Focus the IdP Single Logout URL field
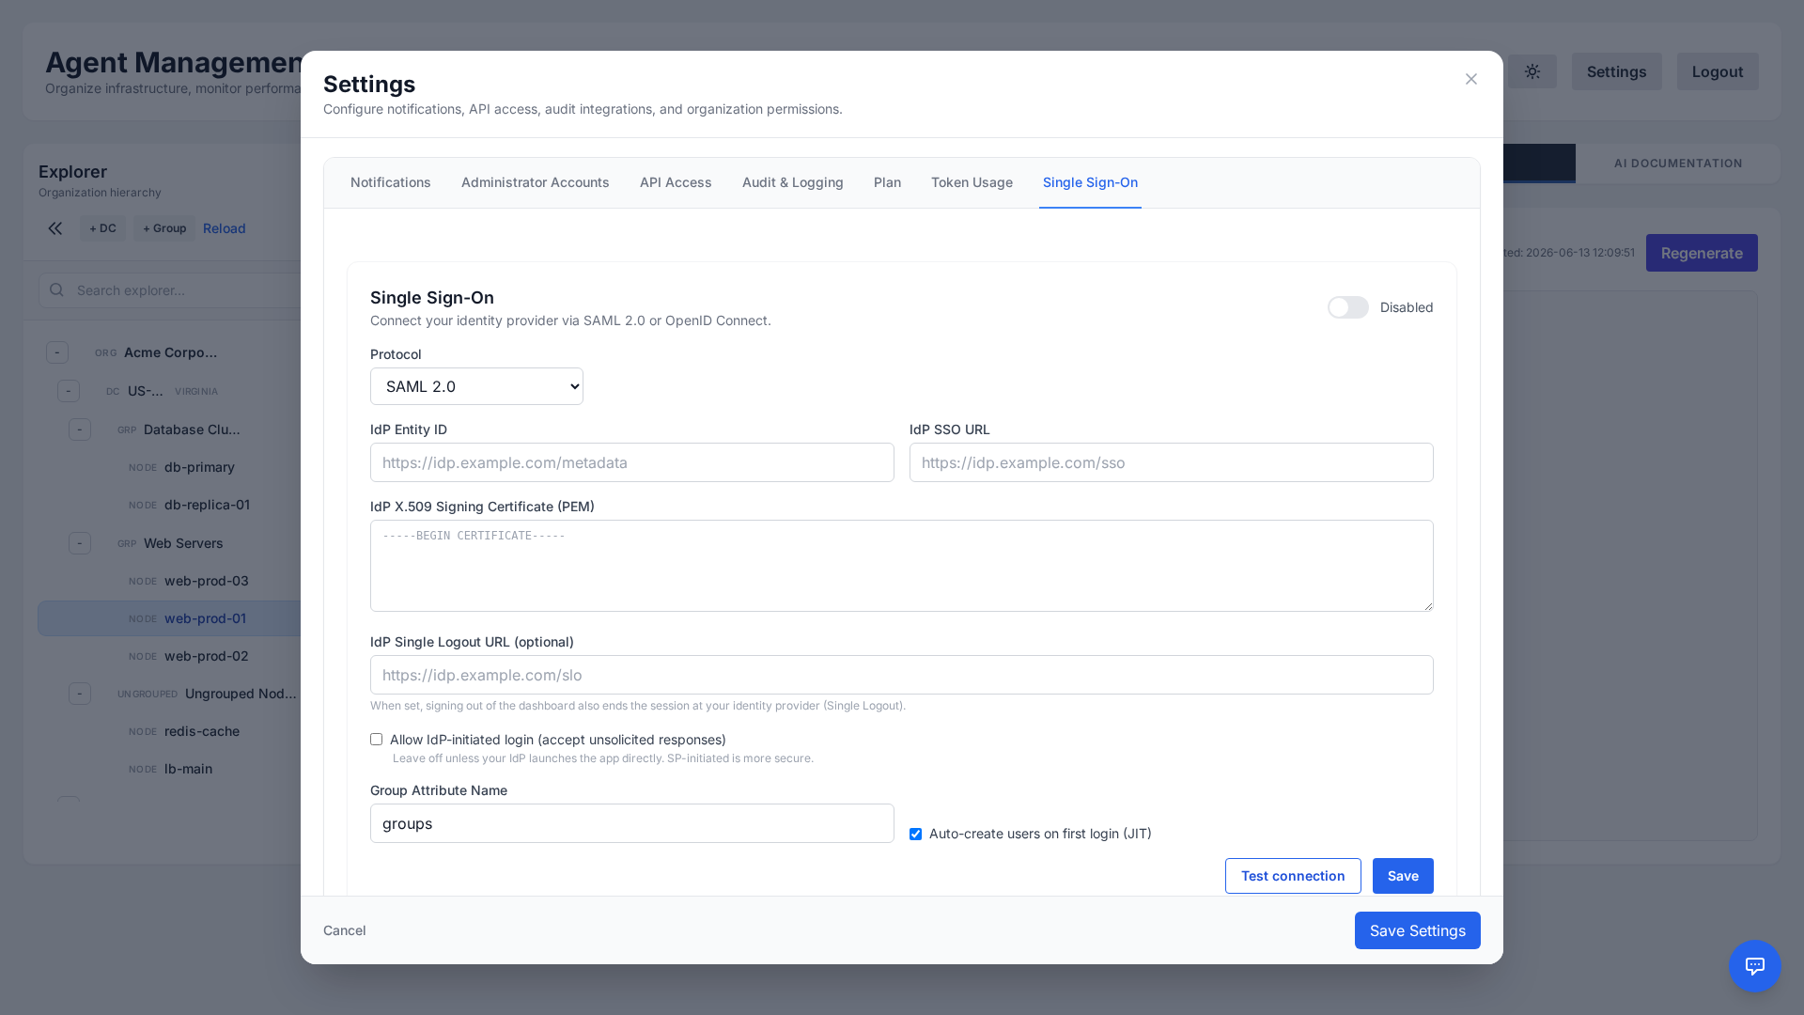This screenshot has height=1015, width=1804. [902, 675]
